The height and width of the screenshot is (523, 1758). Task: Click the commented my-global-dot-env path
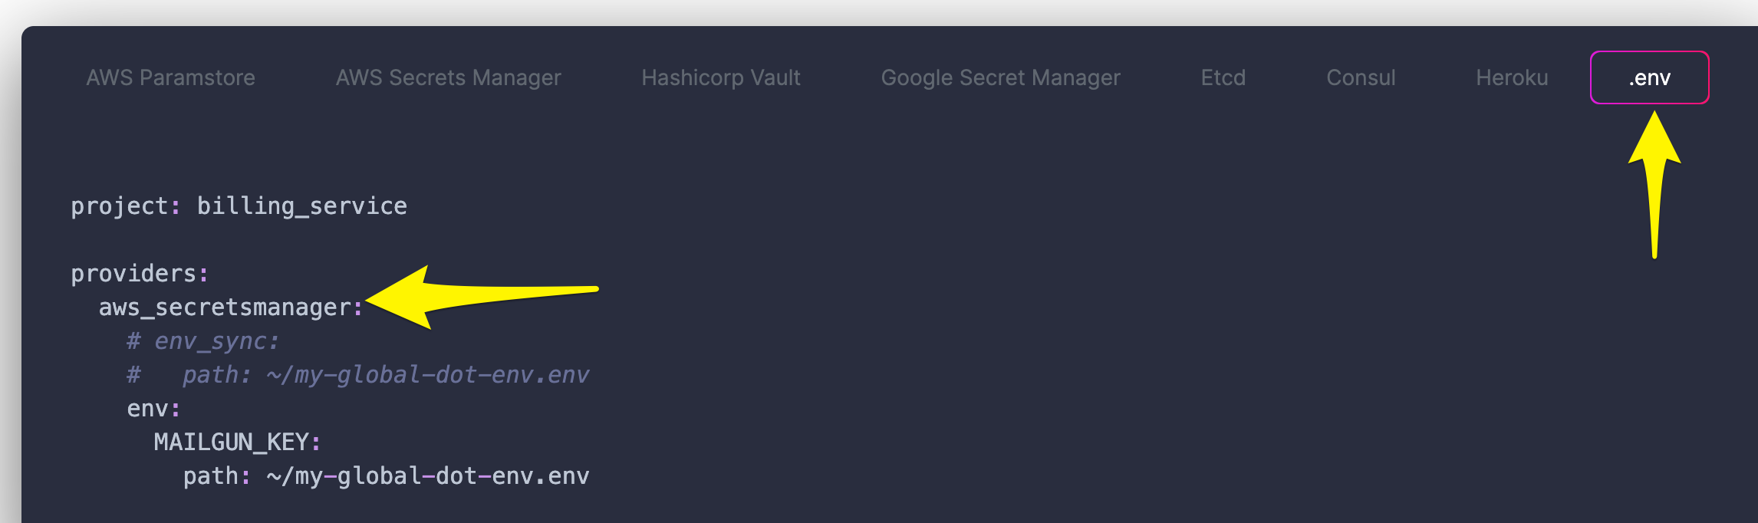(x=360, y=374)
